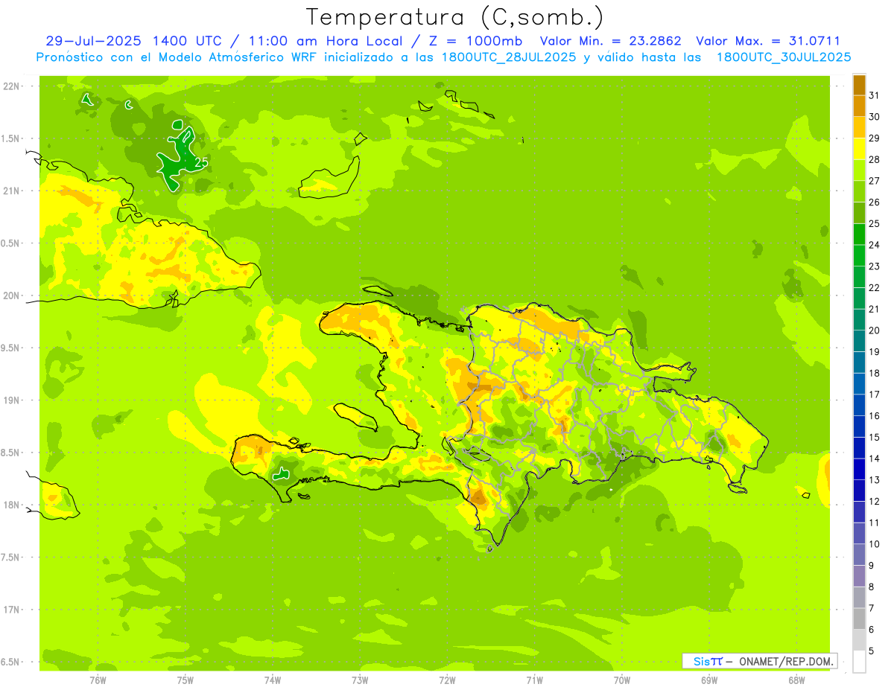Click the blue swatch between 15 and 16
Screen dimensions: 894x690
pos(859,427)
